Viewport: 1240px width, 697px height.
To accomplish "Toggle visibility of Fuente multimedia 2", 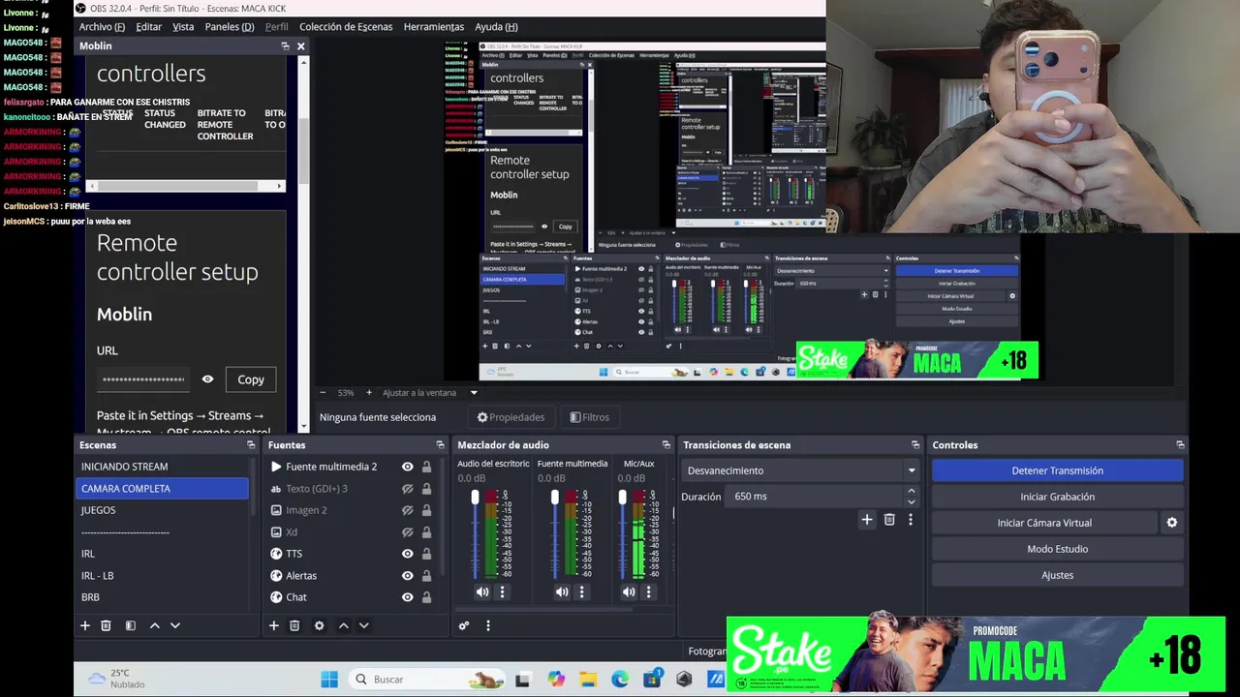I will (408, 467).
